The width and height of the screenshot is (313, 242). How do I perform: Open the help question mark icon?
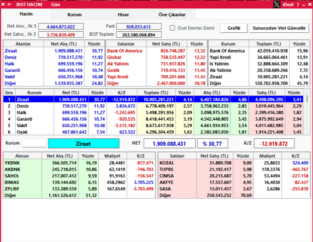[298, 5]
